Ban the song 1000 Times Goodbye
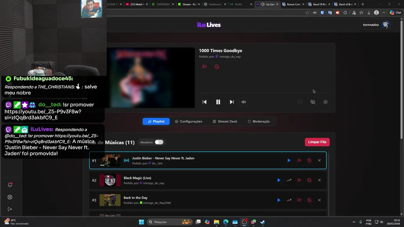The height and width of the screenshot is (227, 404). [x=217, y=67]
